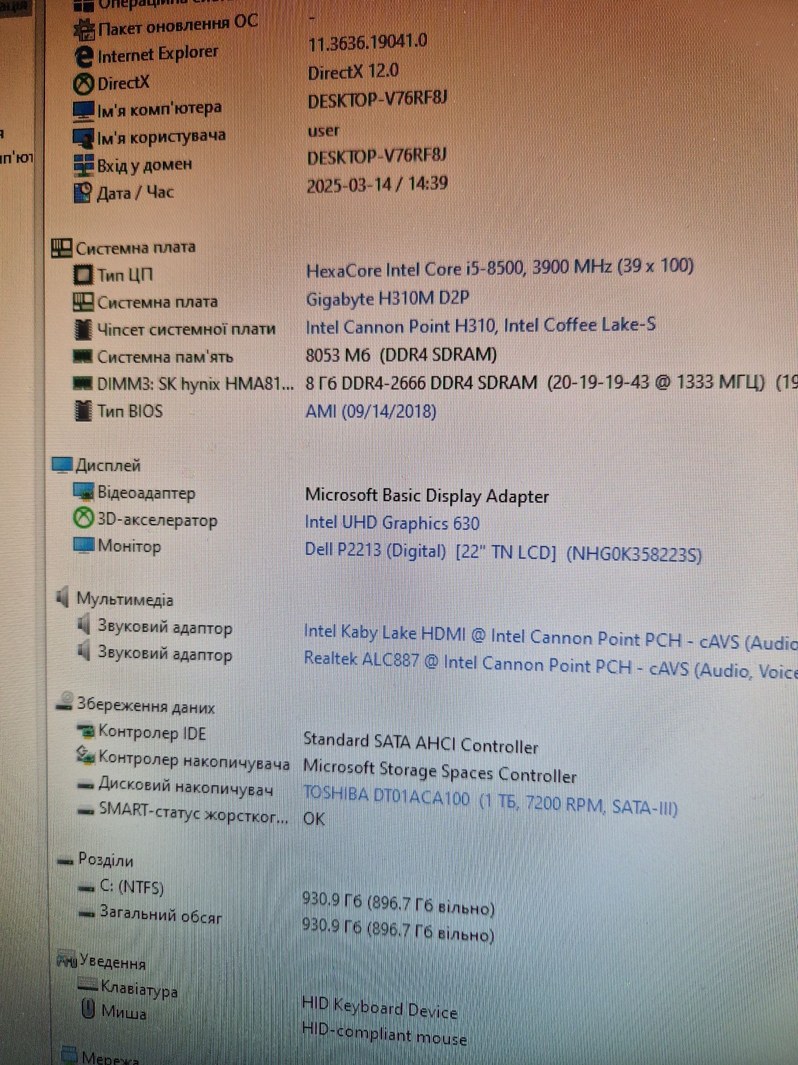This screenshot has width=798, height=1065.
Task: Select the Microsoft Storage Spaces Controller value
Action: pyautogui.click(x=439, y=771)
